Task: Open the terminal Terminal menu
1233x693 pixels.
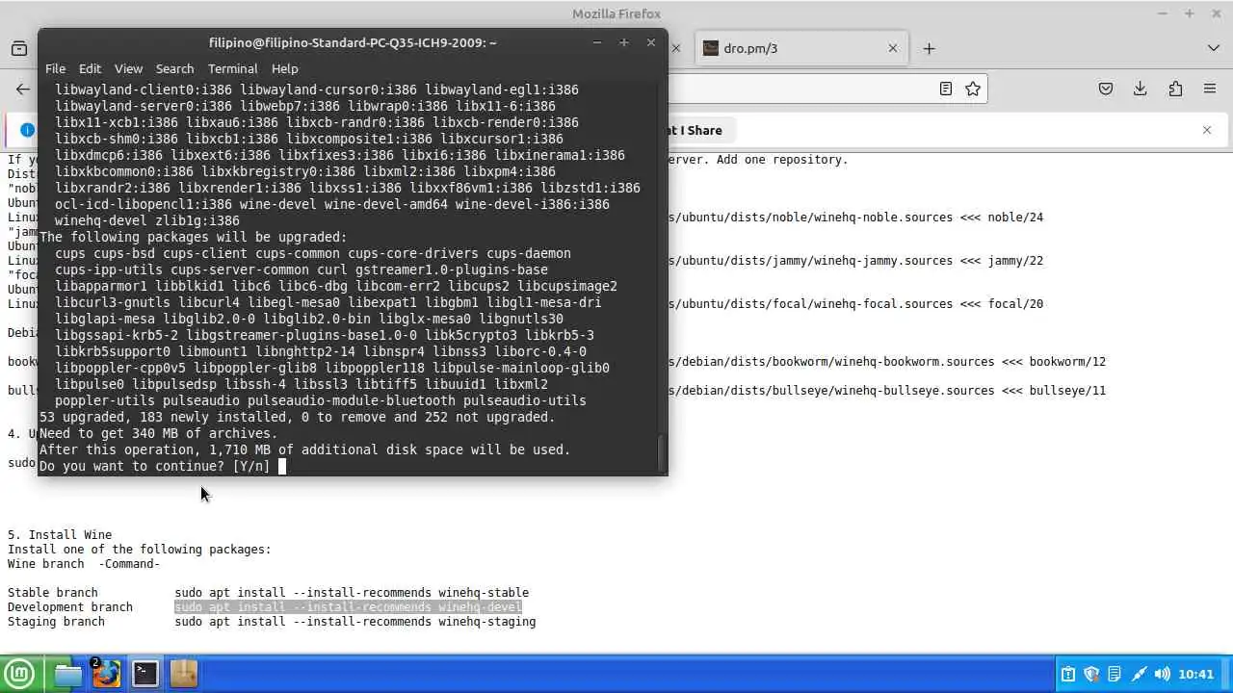Action: (232, 68)
